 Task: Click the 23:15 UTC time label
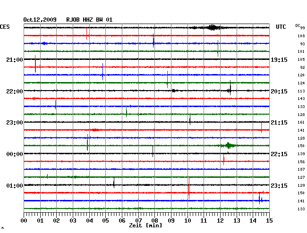(279, 185)
